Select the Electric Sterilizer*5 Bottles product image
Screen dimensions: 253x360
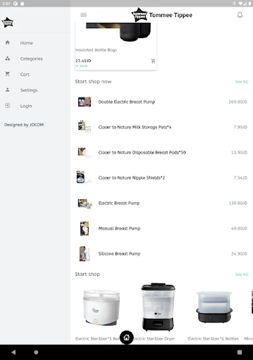pos(101,307)
